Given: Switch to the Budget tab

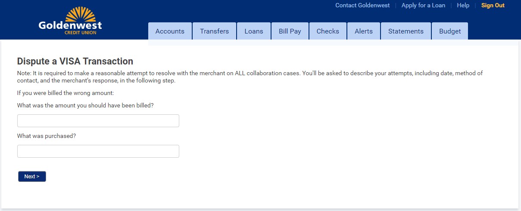Looking at the screenshot, I should click(449, 31).
